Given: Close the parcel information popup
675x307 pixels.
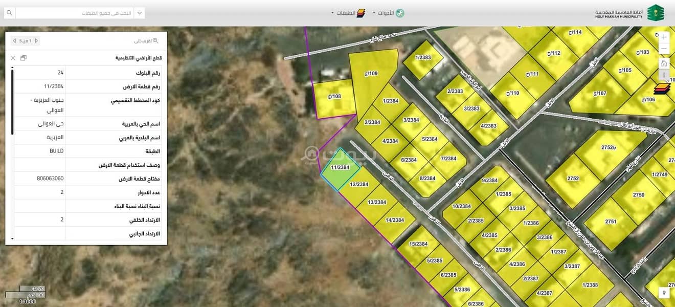Looking at the screenshot, I should click(13, 58).
